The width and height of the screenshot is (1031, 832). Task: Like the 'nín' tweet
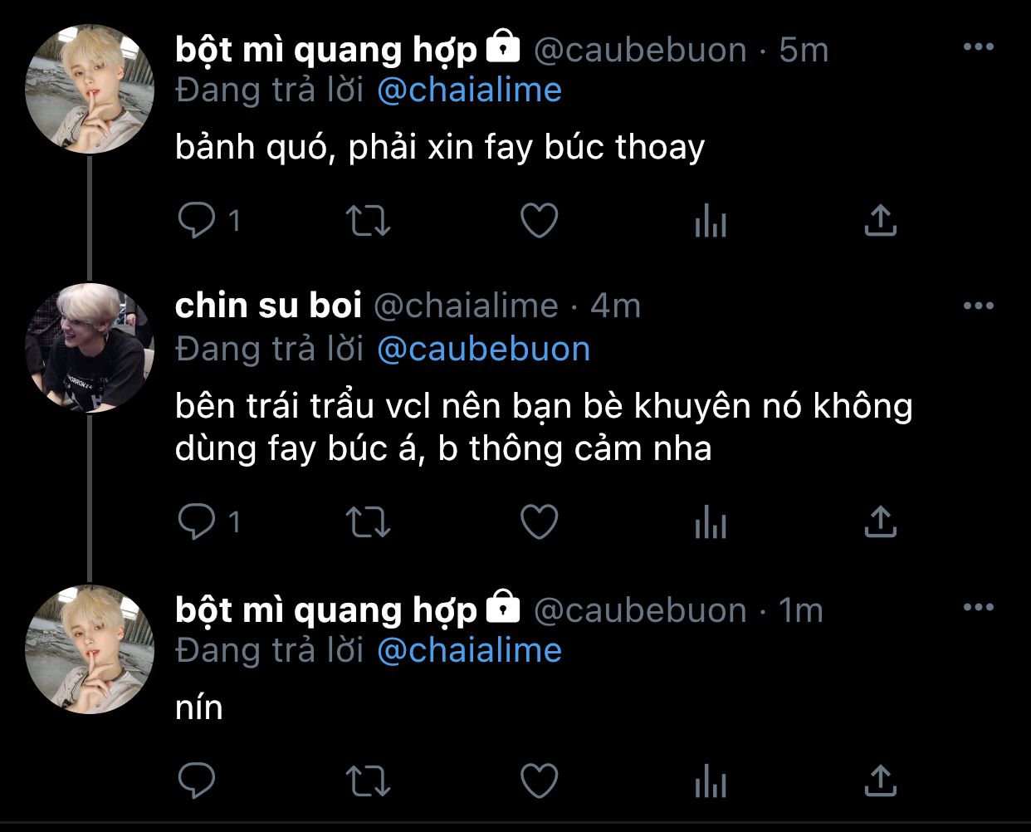(539, 781)
